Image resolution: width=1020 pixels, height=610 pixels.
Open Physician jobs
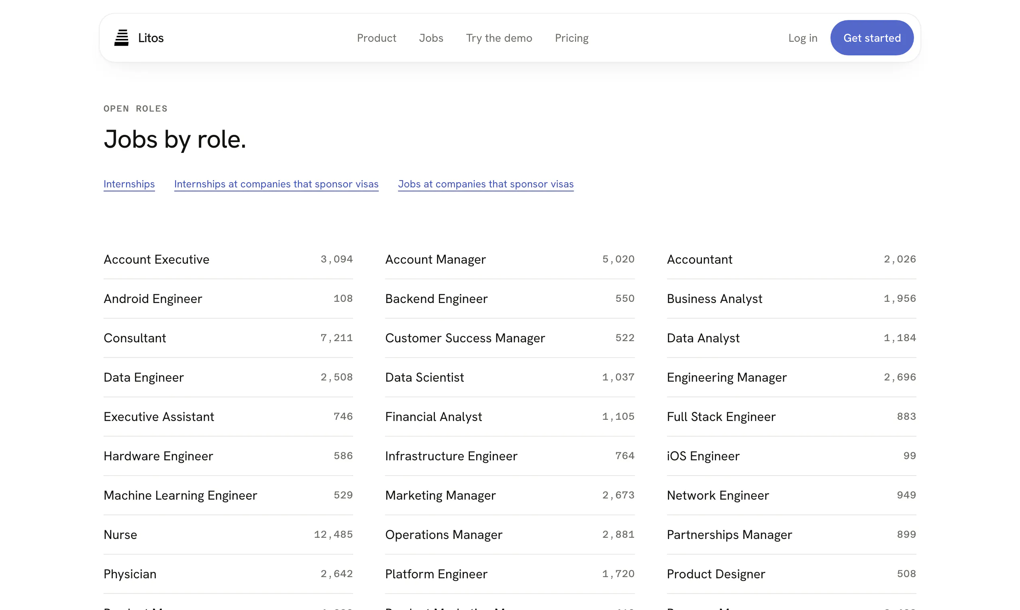tap(228, 574)
